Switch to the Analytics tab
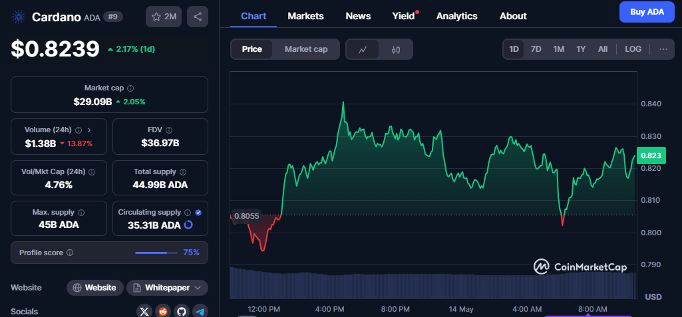Screen dimensions: 682x317 tap(456, 16)
